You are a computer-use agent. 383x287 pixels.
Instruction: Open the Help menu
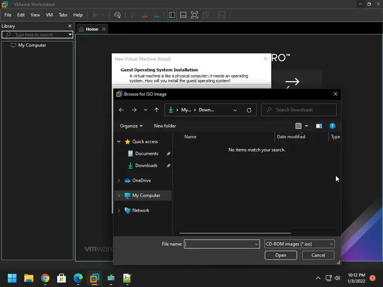click(x=78, y=15)
